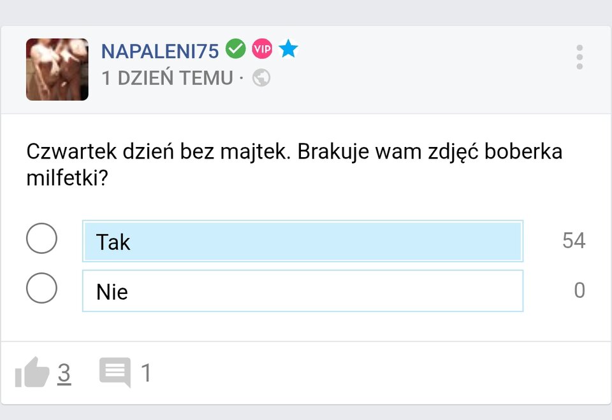Click the 1 DZIEŃ TEMU timestamp
The image size is (612, 420).
[167, 78]
